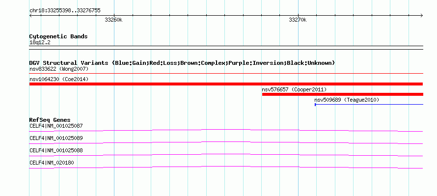The width and height of the screenshot is (437, 196).
Task: Click the black 18q12.2 cytogenetic band bar
Action: [x=226, y=48]
